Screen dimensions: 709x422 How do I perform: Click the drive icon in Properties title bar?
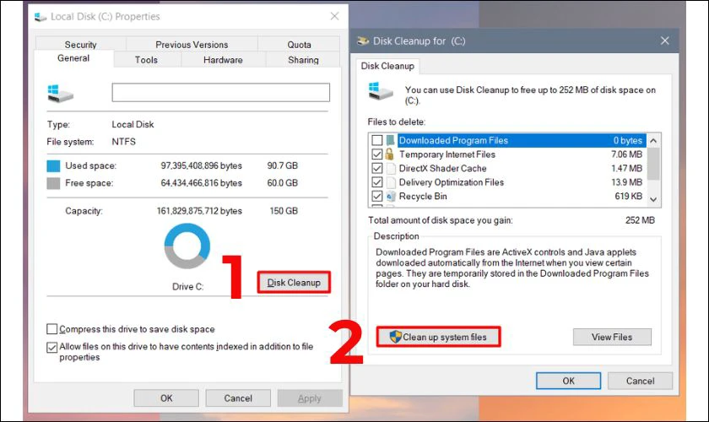[x=41, y=17]
